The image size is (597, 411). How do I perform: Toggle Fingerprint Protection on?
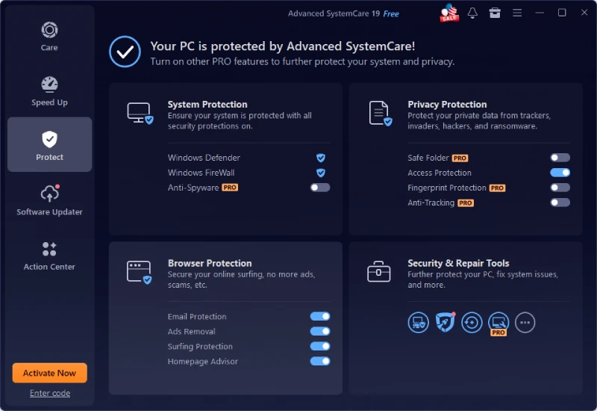pyautogui.click(x=560, y=188)
